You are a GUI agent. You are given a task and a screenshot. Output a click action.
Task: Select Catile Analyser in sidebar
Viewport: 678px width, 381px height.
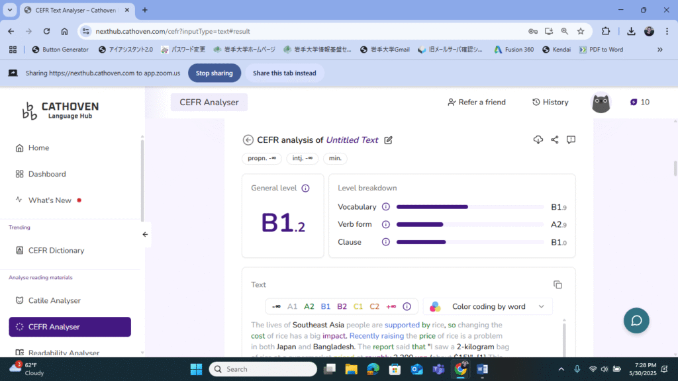tap(54, 300)
